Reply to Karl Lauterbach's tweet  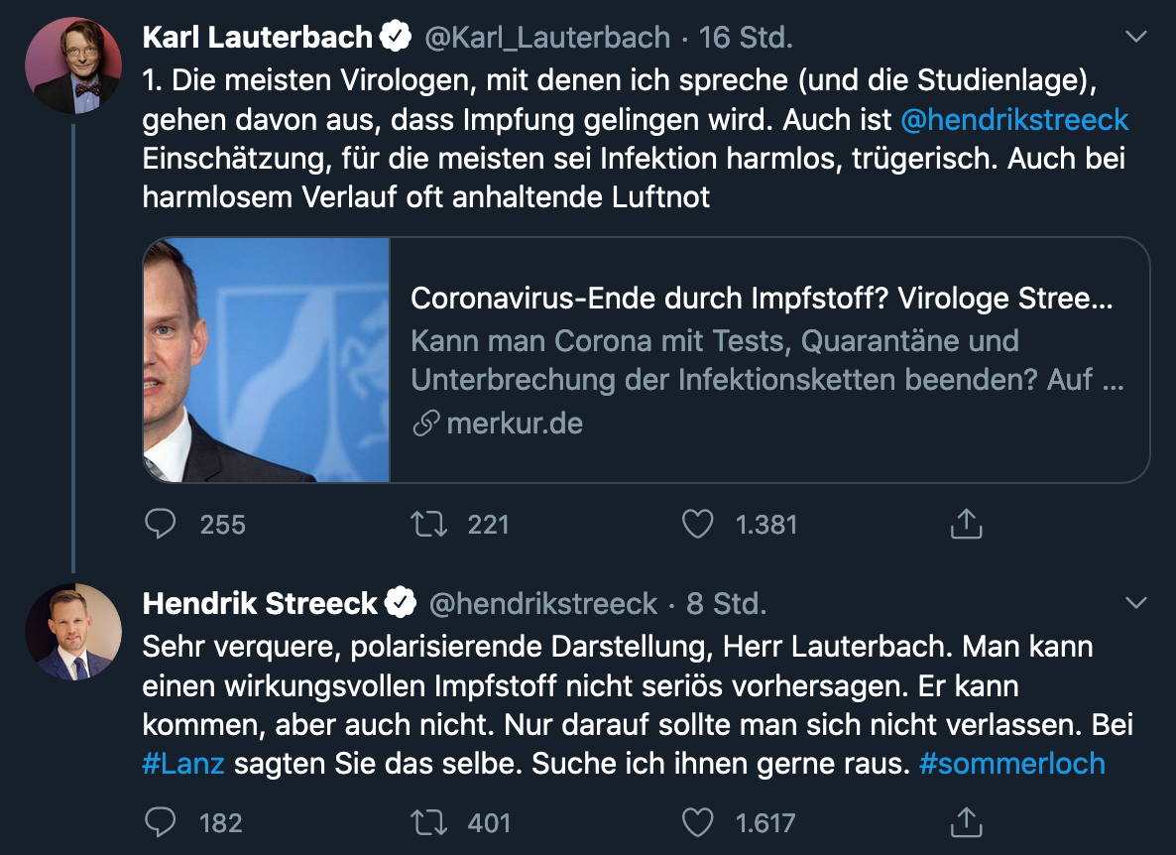pos(161,524)
